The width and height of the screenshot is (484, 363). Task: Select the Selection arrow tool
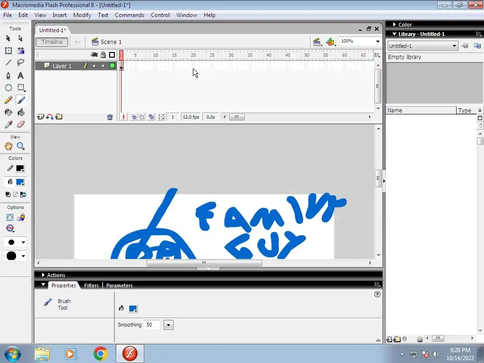click(9, 38)
